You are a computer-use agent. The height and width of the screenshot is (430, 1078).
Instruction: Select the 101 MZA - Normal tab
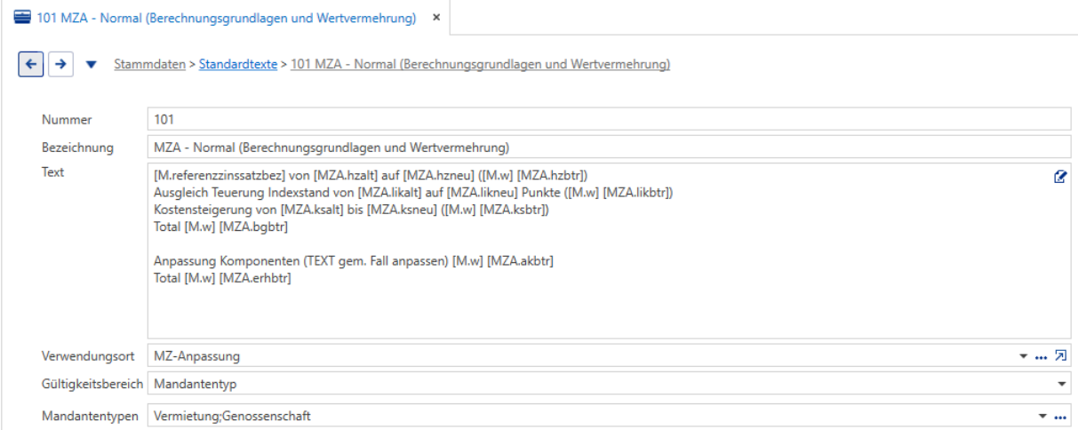pyautogui.click(x=226, y=18)
